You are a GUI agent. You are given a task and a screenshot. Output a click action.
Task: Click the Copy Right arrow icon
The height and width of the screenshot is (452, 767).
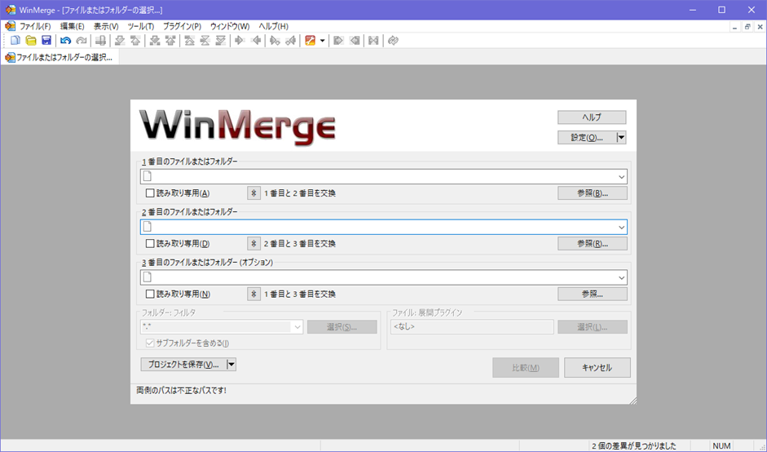point(240,41)
